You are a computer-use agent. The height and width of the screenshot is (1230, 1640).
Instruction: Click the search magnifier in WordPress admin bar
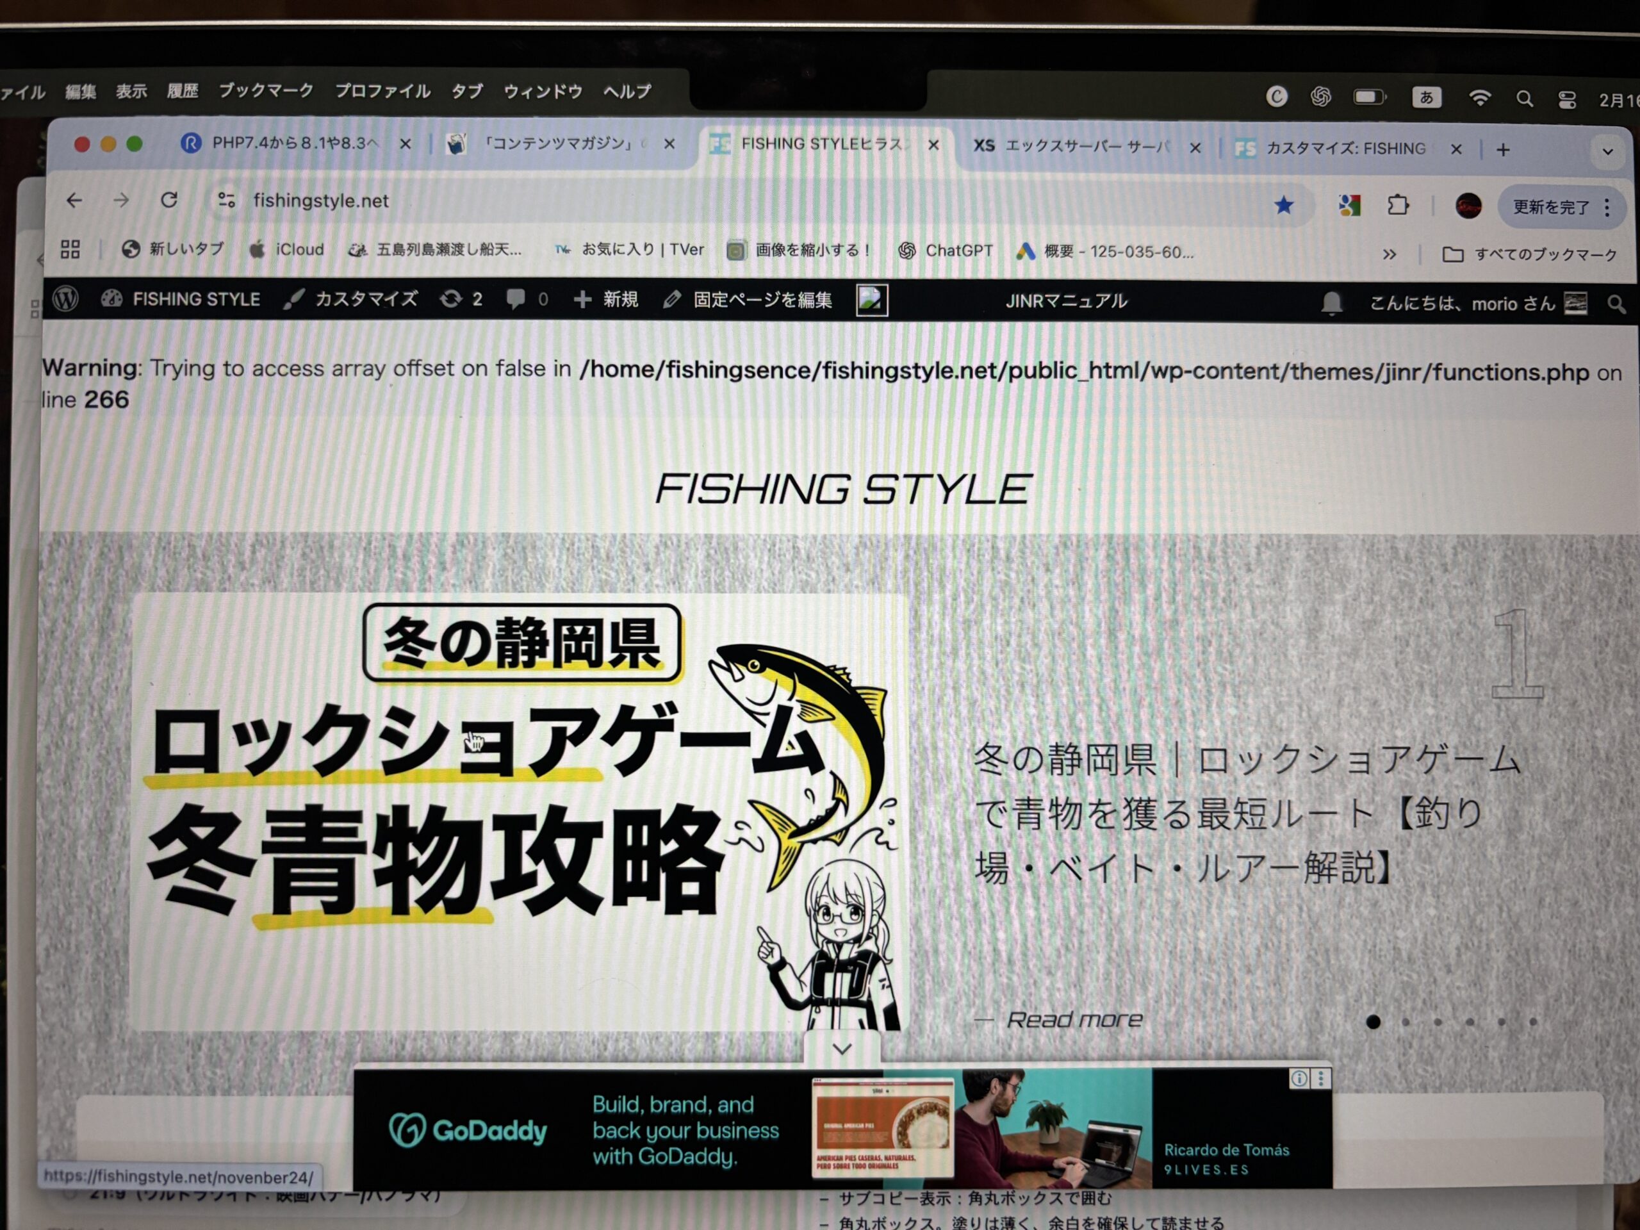point(1616,304)
